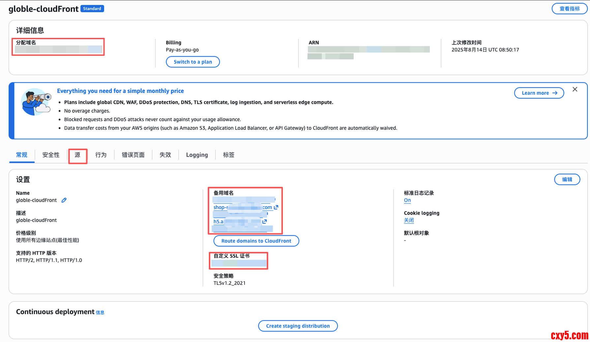Open the 标签 tab

coord(228,155)
